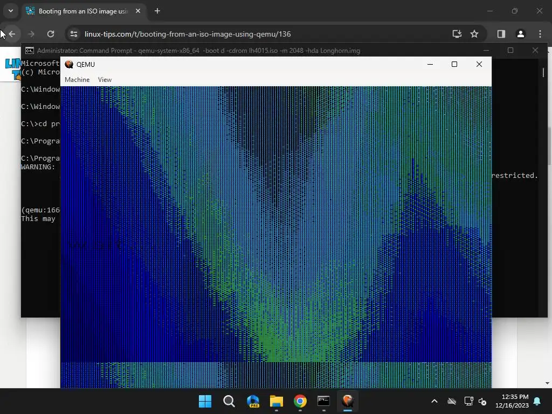Open the notifications bell
The image size is (552, 414).
(x=537, y=401)
